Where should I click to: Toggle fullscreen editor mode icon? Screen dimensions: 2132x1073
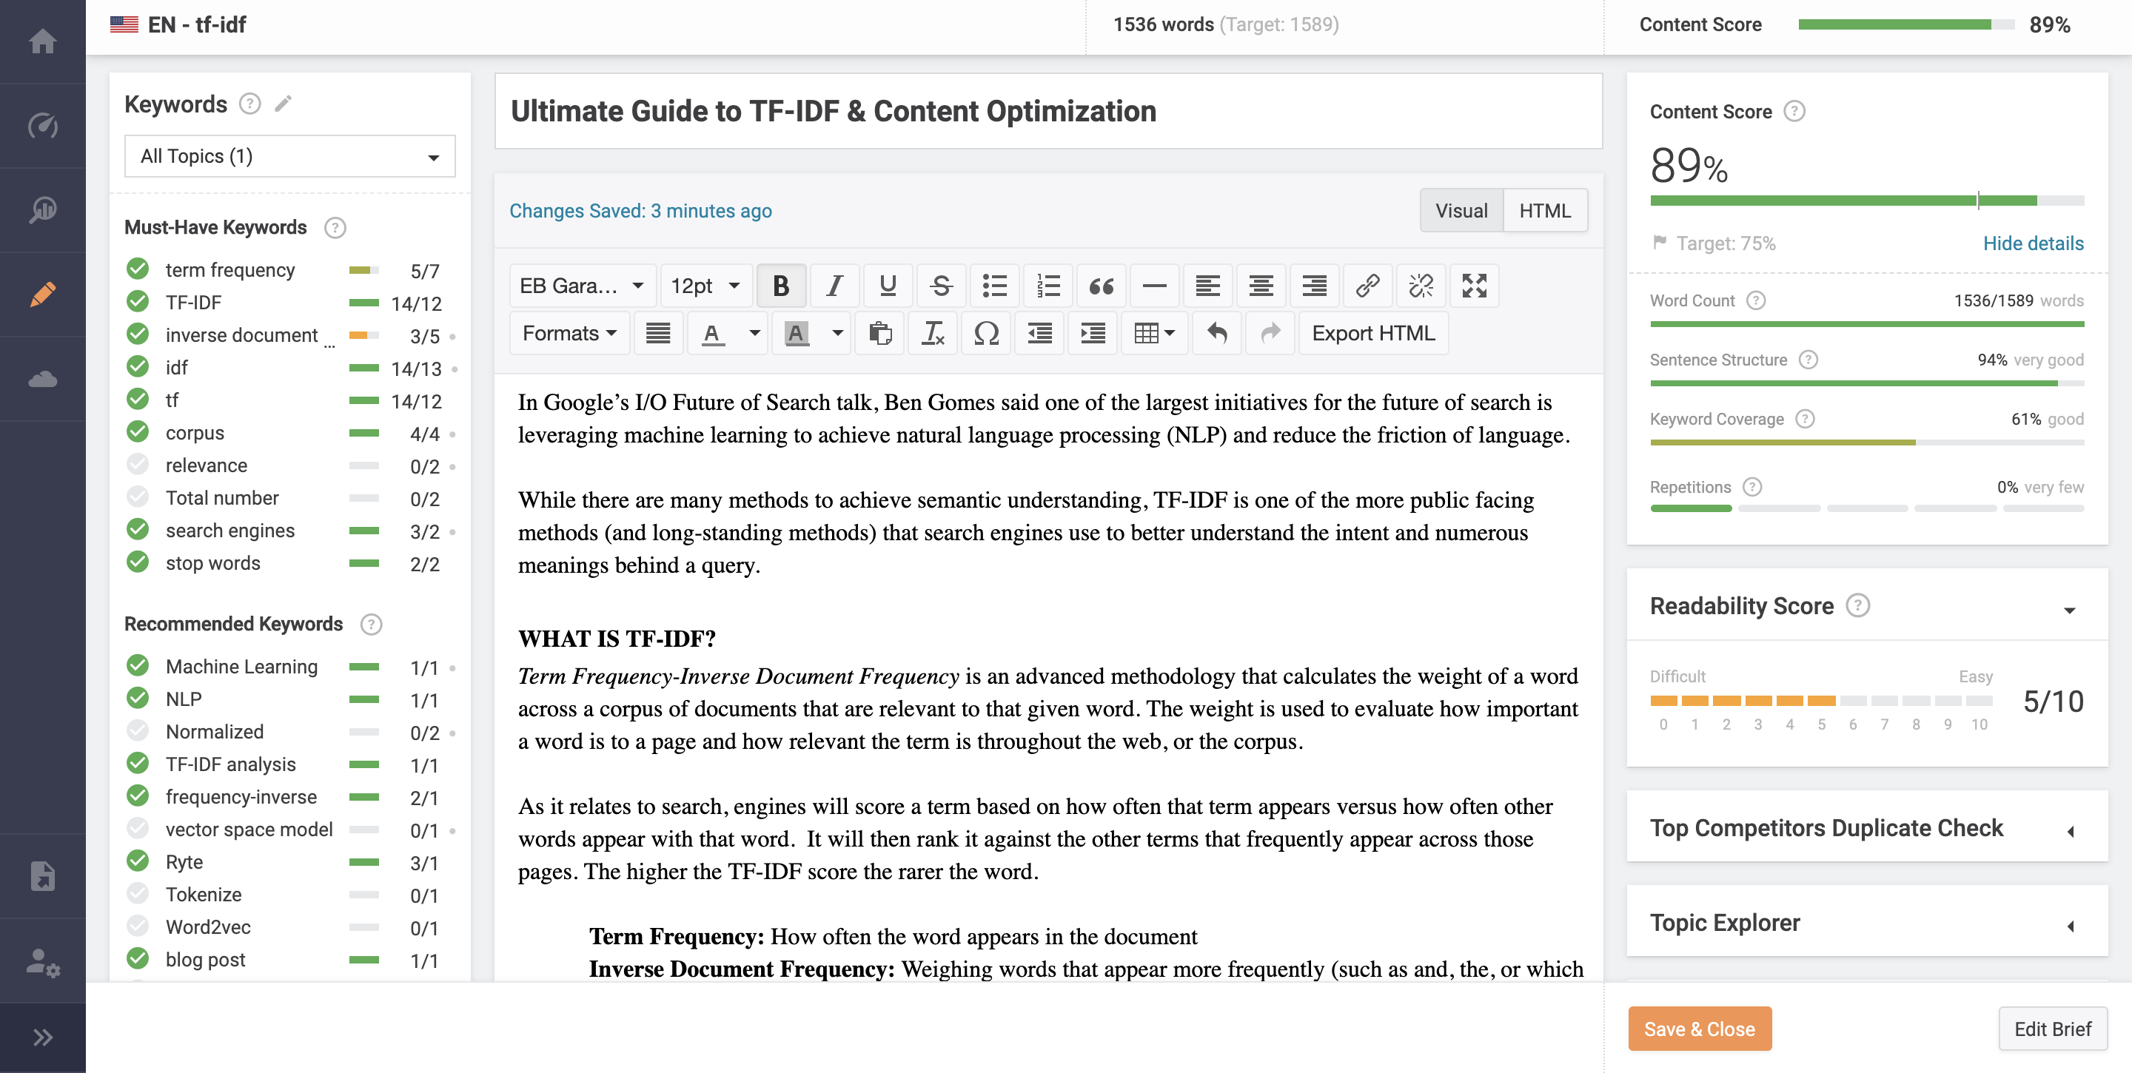click(1474, 286)
